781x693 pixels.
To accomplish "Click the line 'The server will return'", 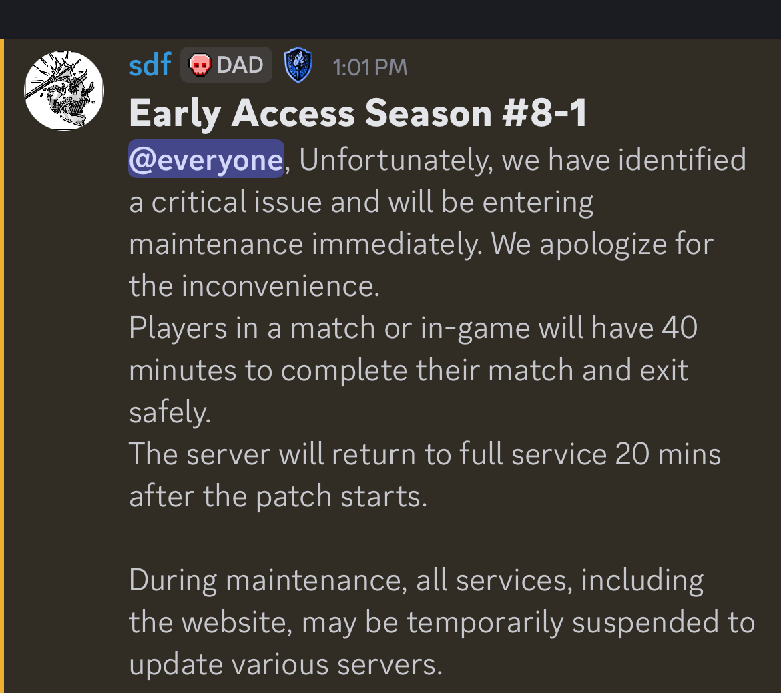I will pos(425,454).
